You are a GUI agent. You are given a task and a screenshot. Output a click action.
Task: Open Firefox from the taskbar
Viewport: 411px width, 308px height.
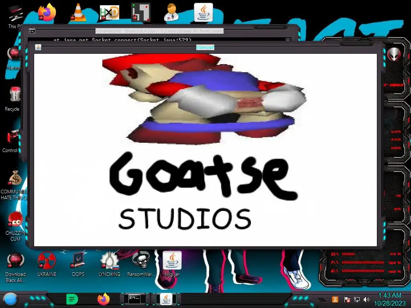pyautogui.click(x=104, y=299)
